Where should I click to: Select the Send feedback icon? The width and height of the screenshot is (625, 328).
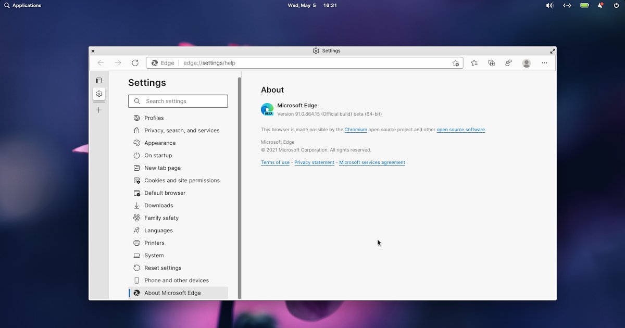click(508, 62)
